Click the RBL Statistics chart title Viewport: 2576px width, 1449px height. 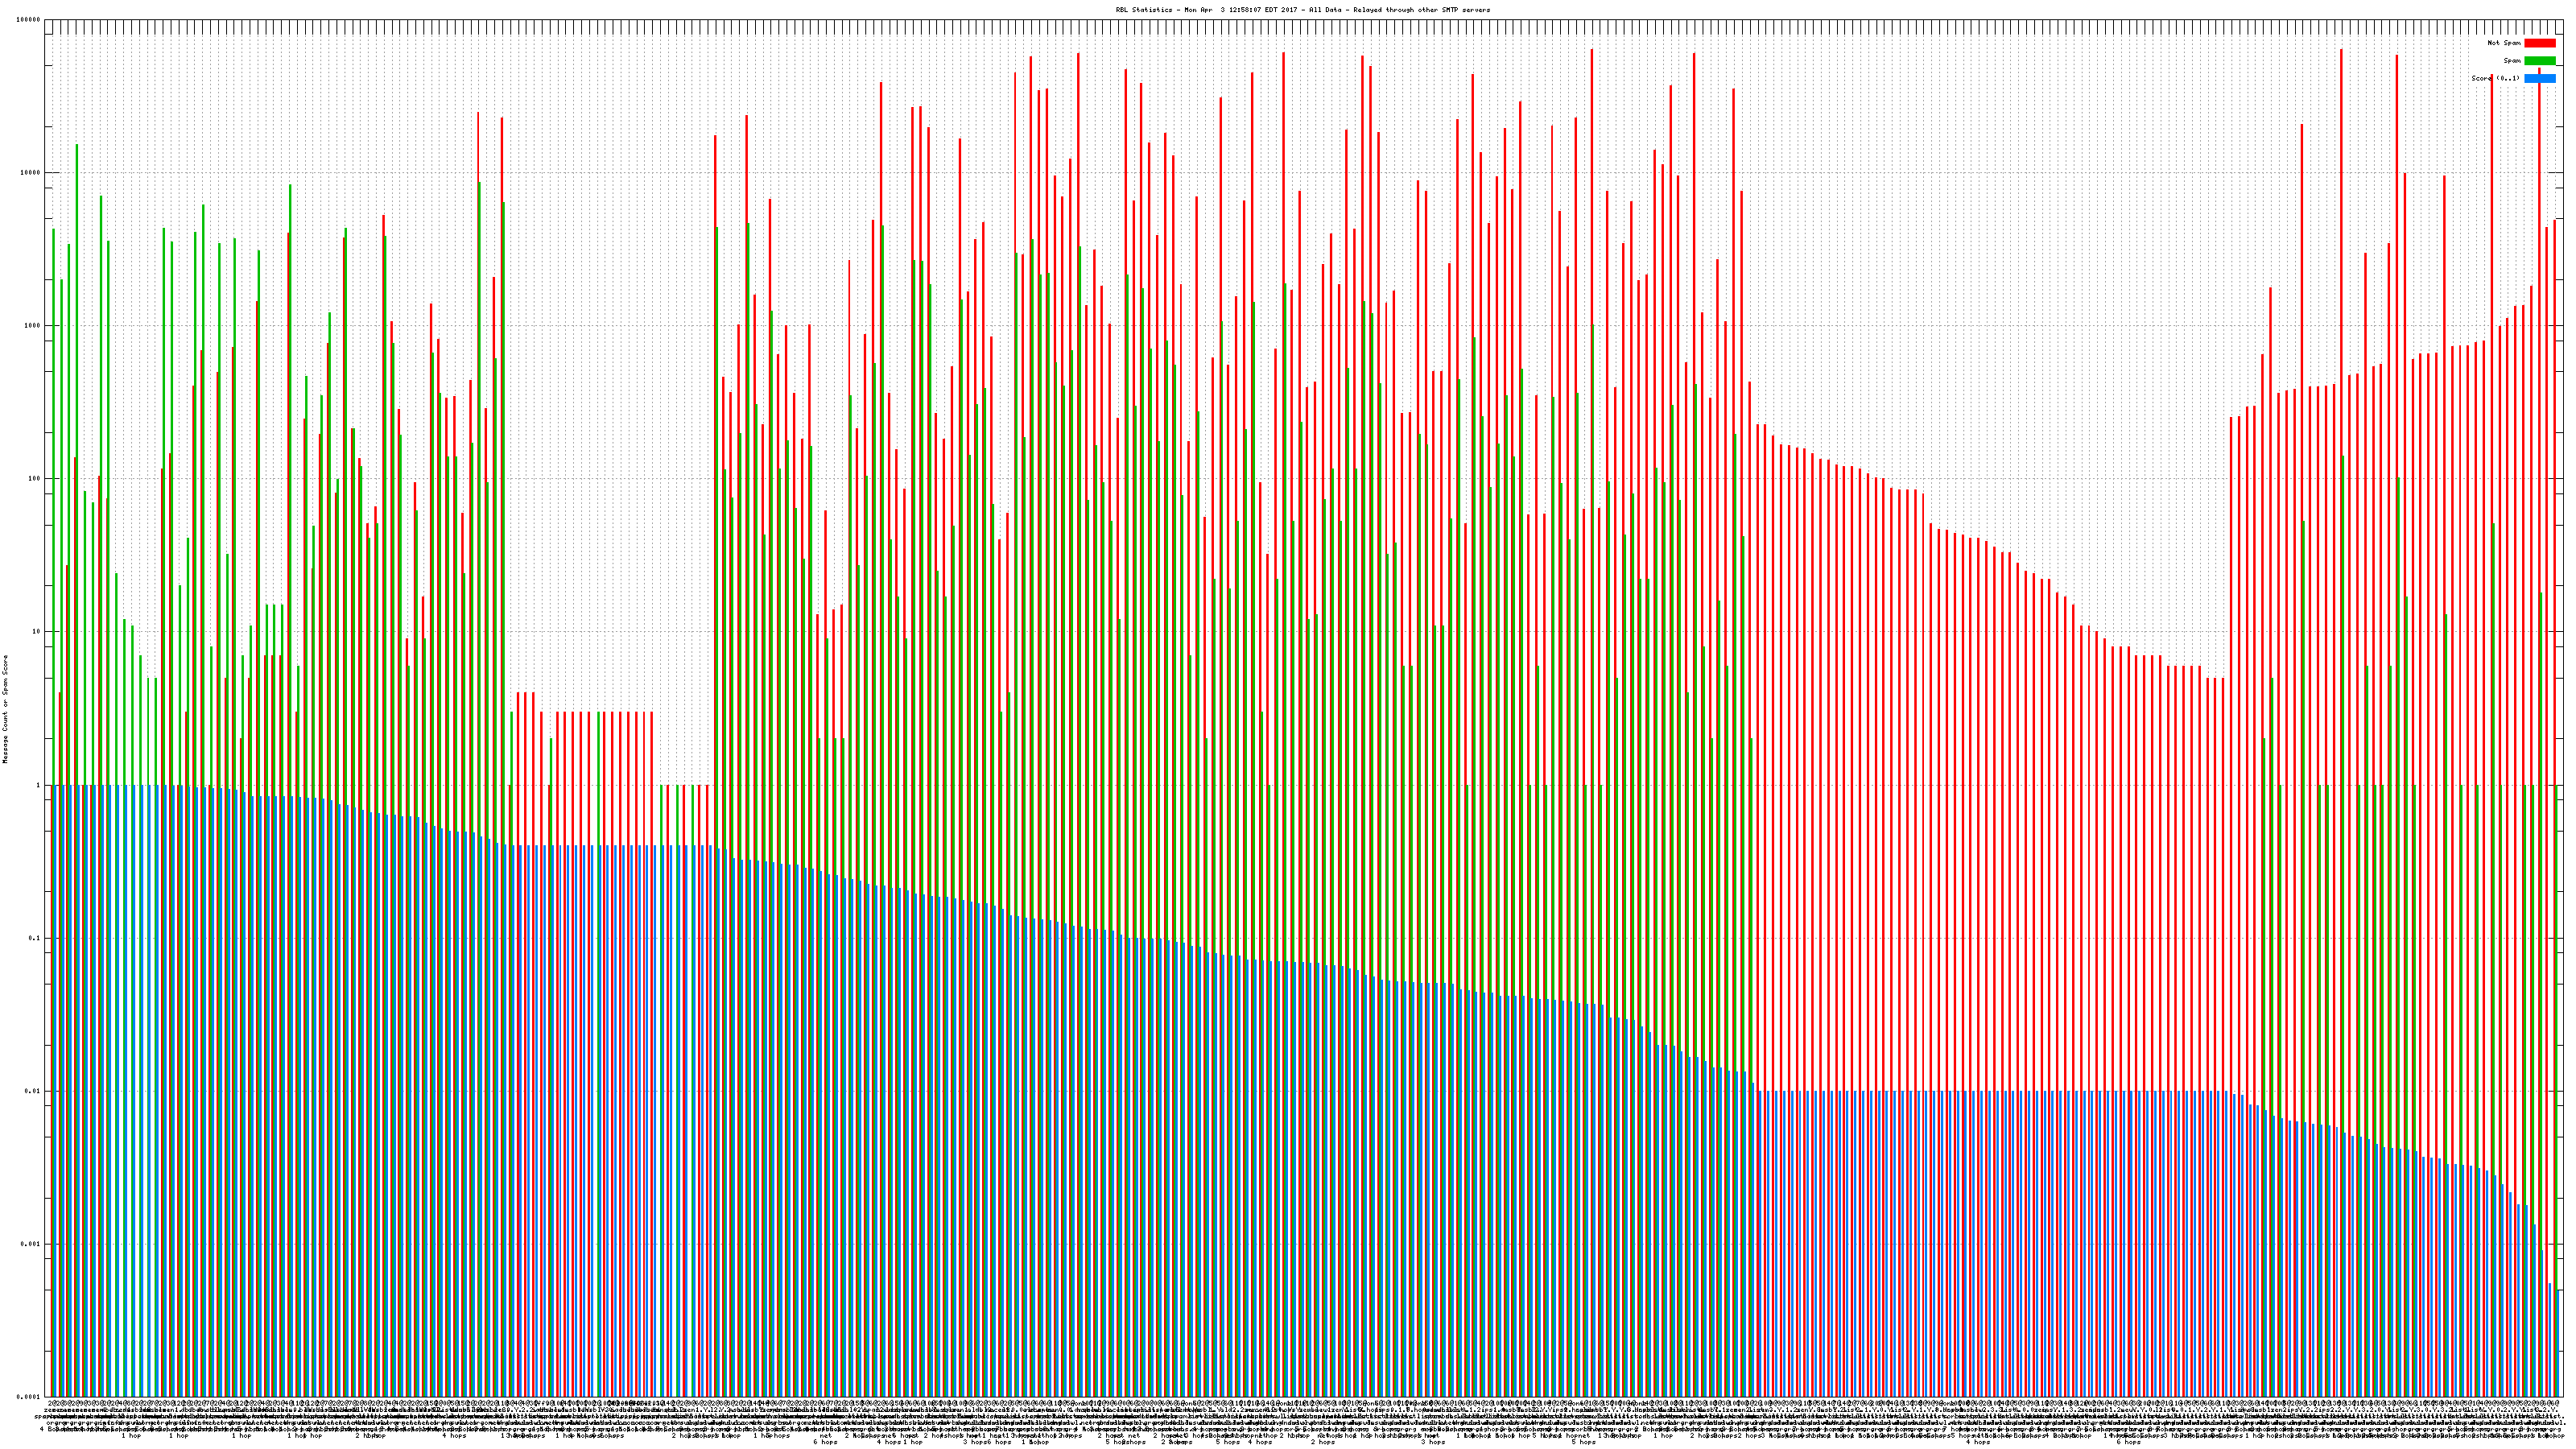point(1302,10)
